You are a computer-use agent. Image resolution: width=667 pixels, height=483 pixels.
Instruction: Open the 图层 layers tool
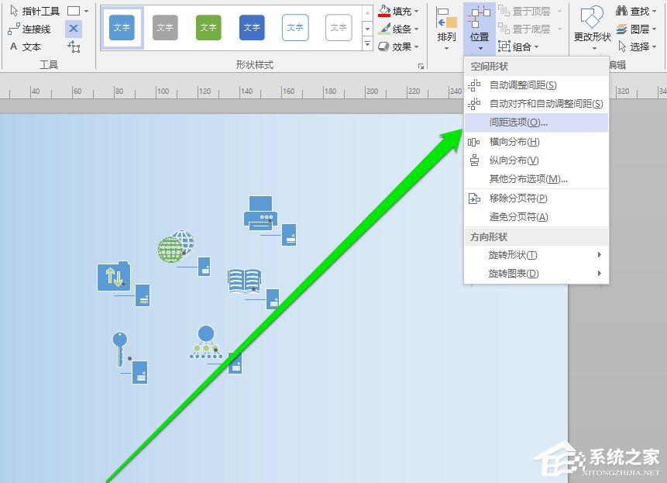click(635, 29)
